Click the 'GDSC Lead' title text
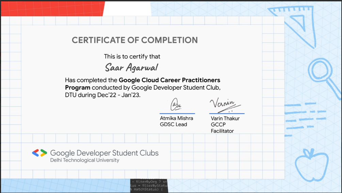The image size is (342, 193). (174, 124)
